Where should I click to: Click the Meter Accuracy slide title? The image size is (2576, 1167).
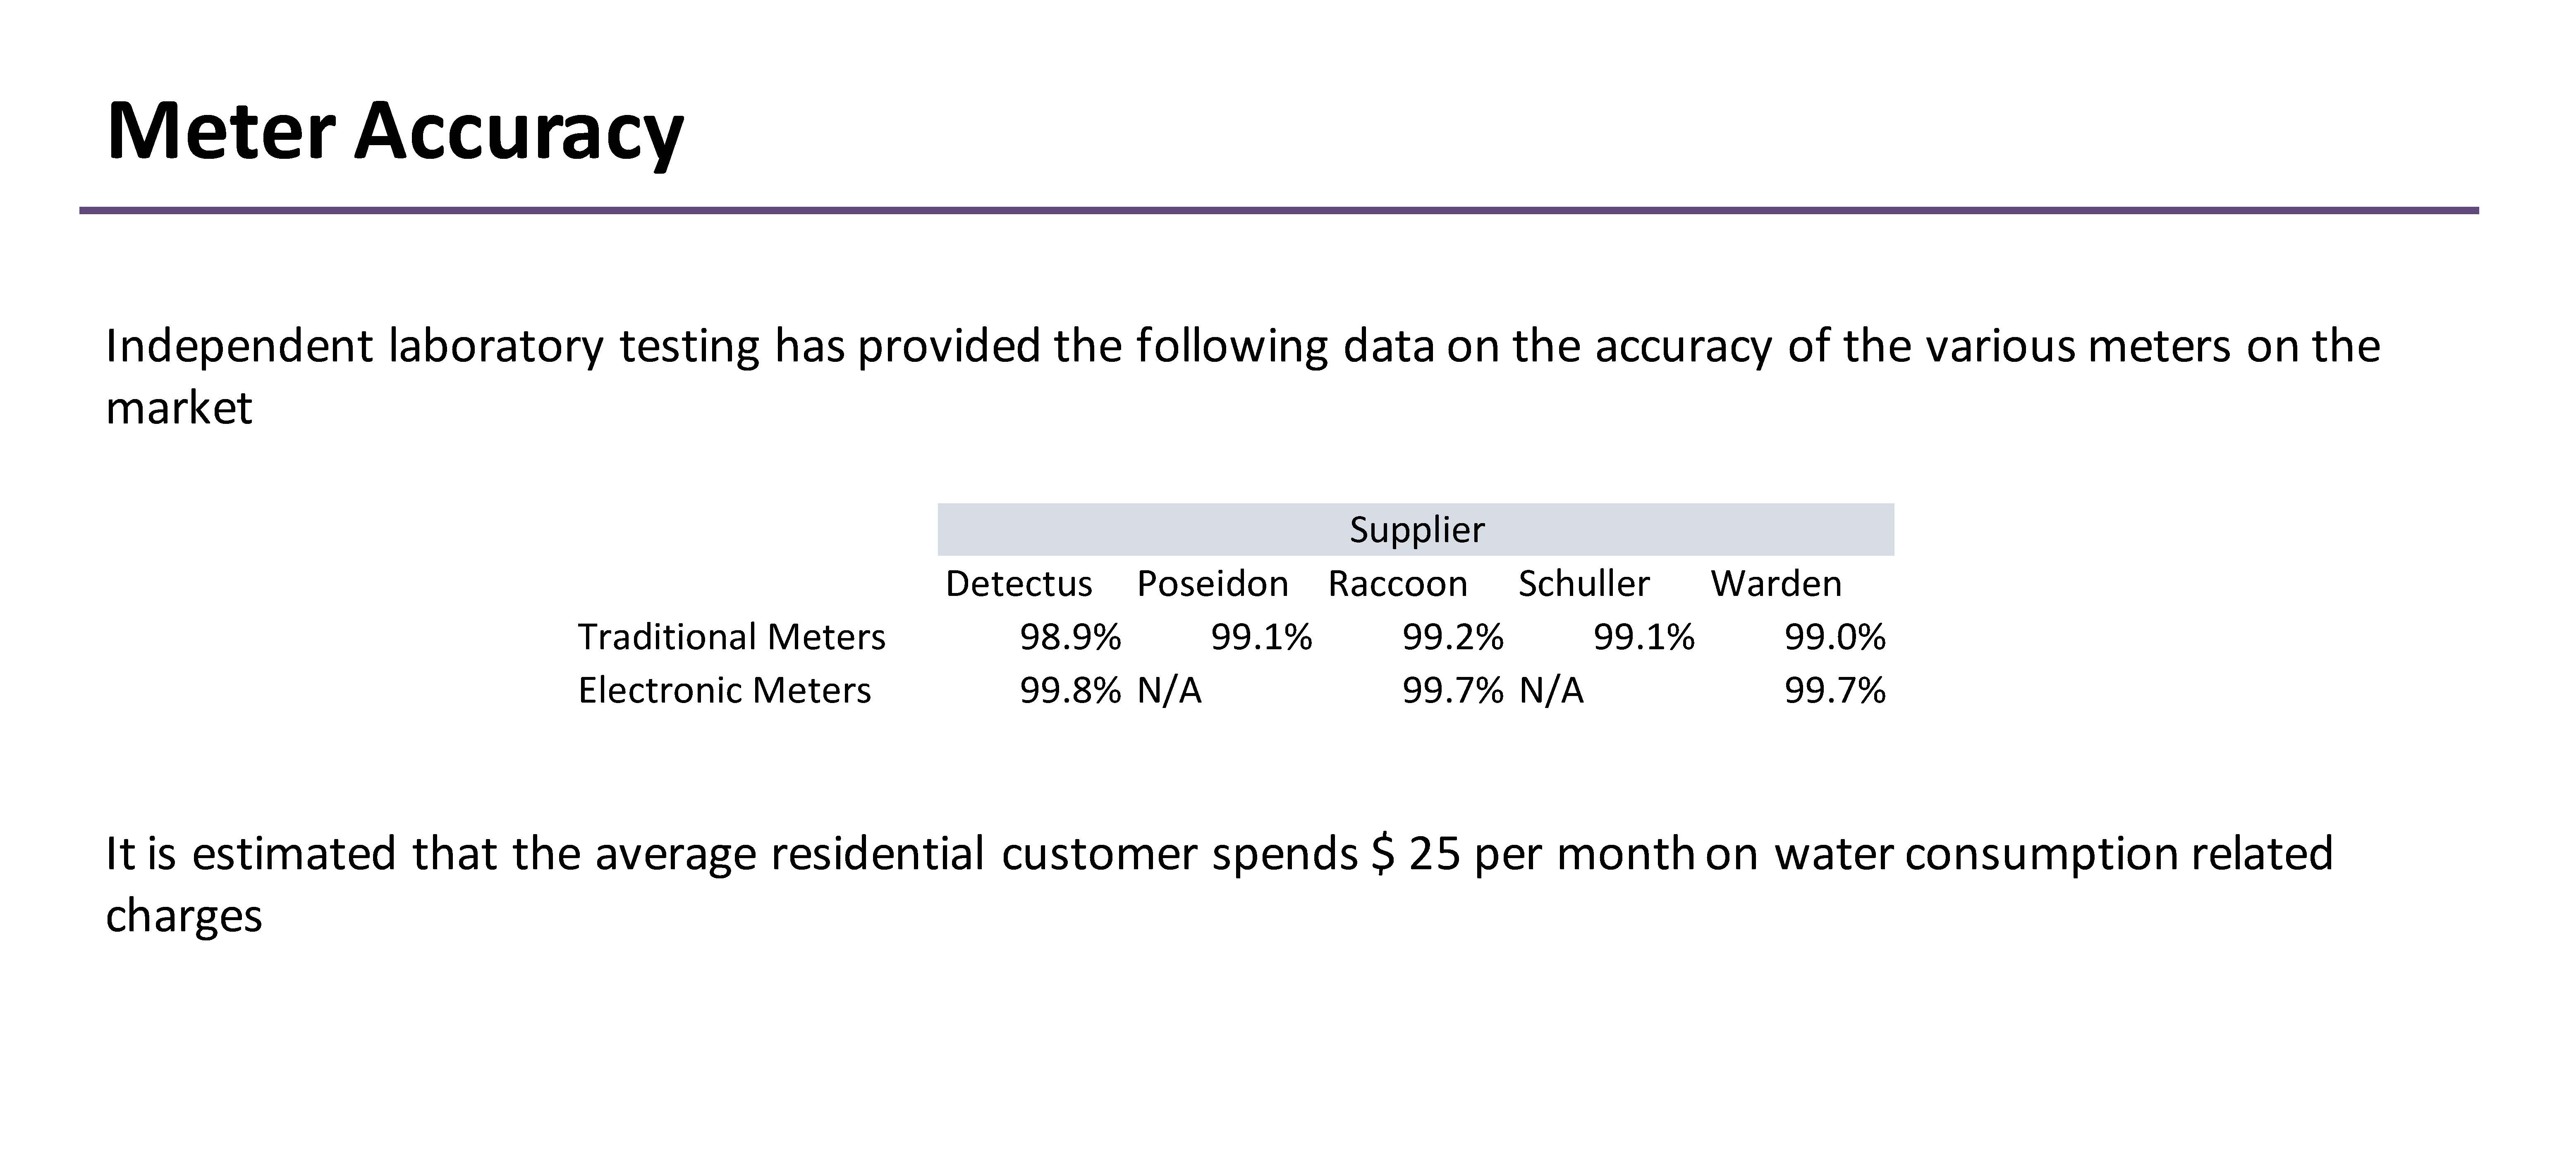click(x=394, y=131)
